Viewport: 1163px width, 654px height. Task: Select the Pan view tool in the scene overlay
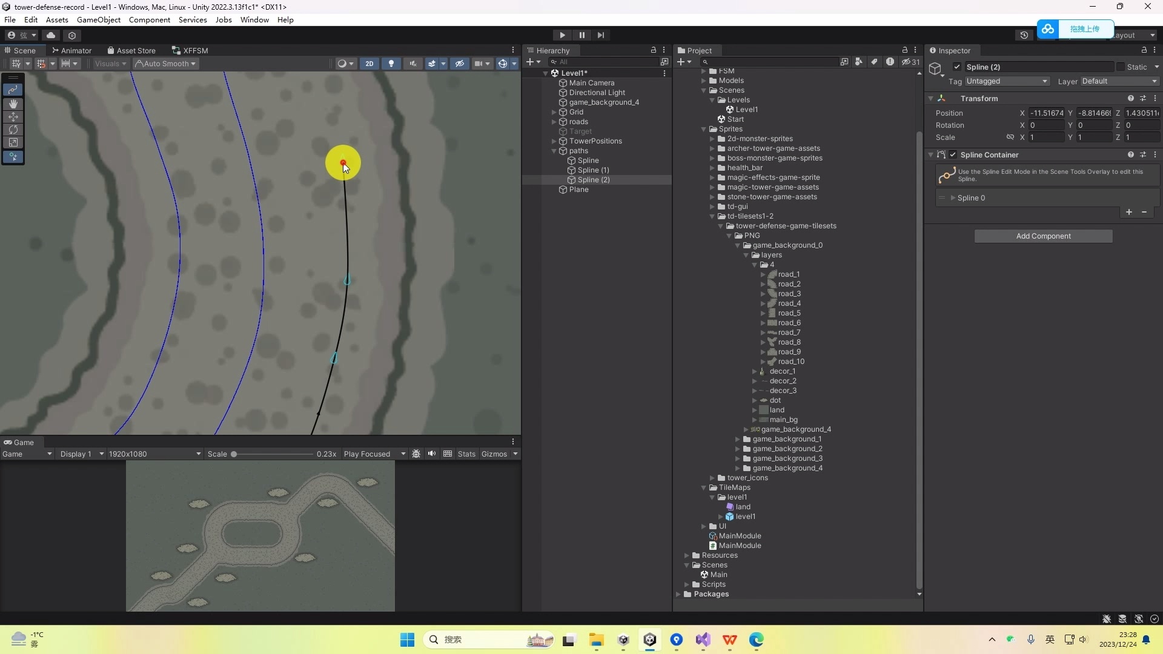pyautogui.click(x=13, y=104)
